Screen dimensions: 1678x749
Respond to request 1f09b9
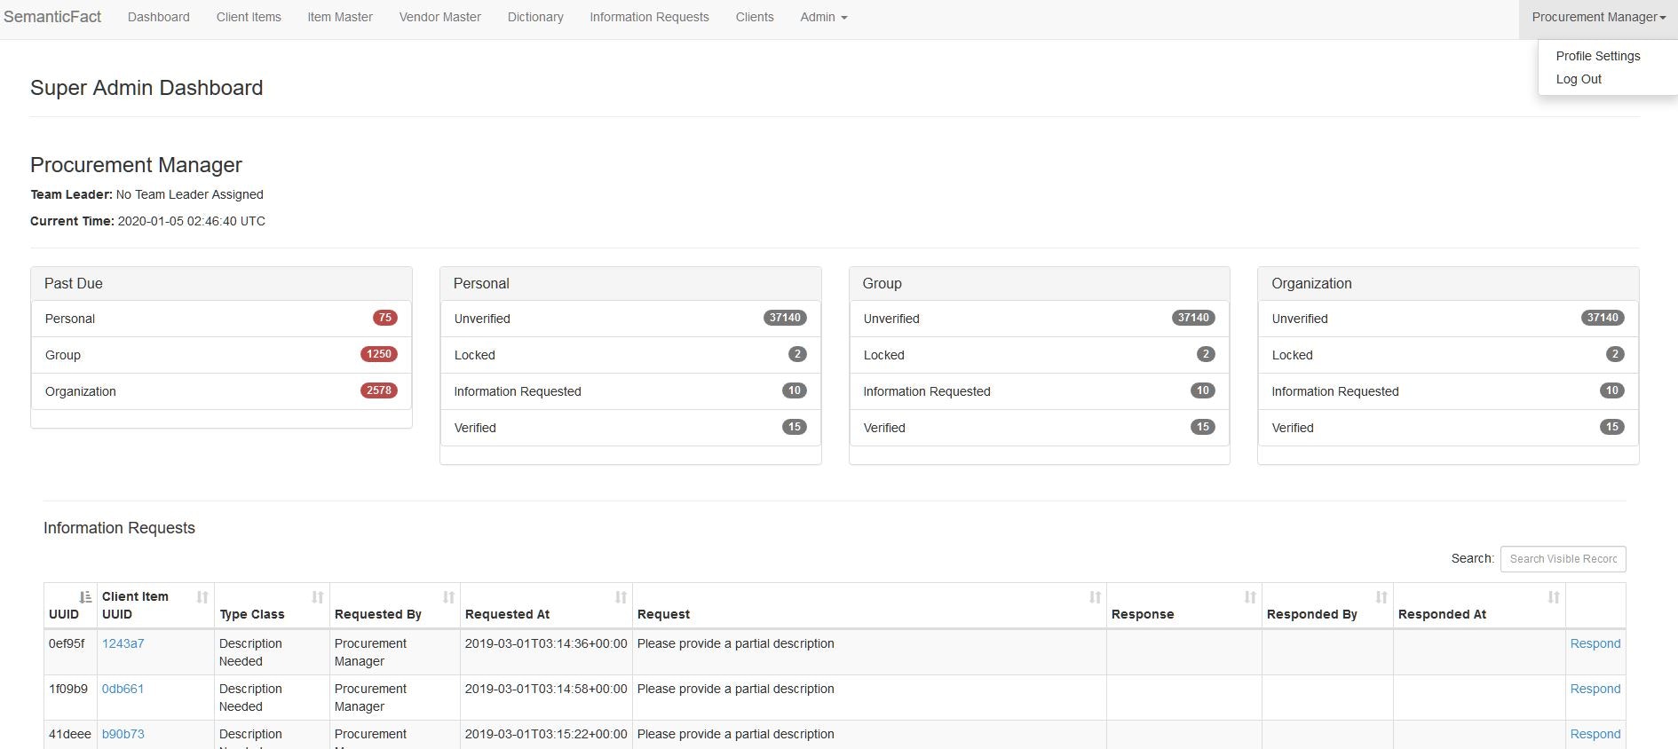click(1595, 689)
